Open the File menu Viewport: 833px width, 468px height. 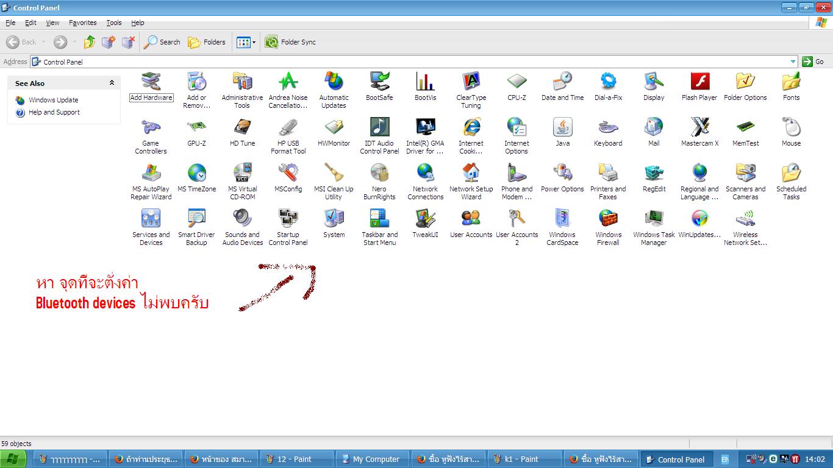coord(10,23)
